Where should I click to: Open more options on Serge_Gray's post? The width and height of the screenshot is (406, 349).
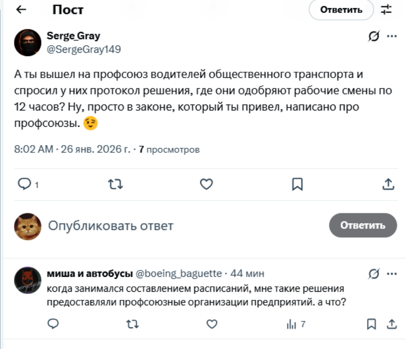tap(391, 37)
